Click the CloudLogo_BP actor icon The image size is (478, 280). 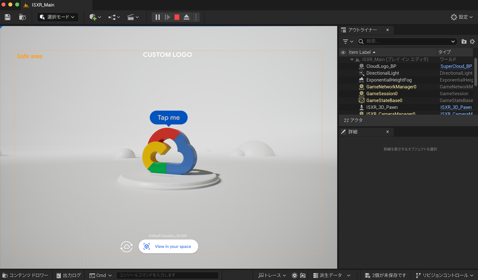click(x=362, y=66)
